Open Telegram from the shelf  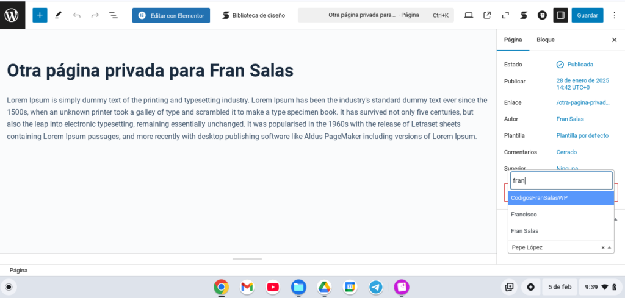click(376, 287)
